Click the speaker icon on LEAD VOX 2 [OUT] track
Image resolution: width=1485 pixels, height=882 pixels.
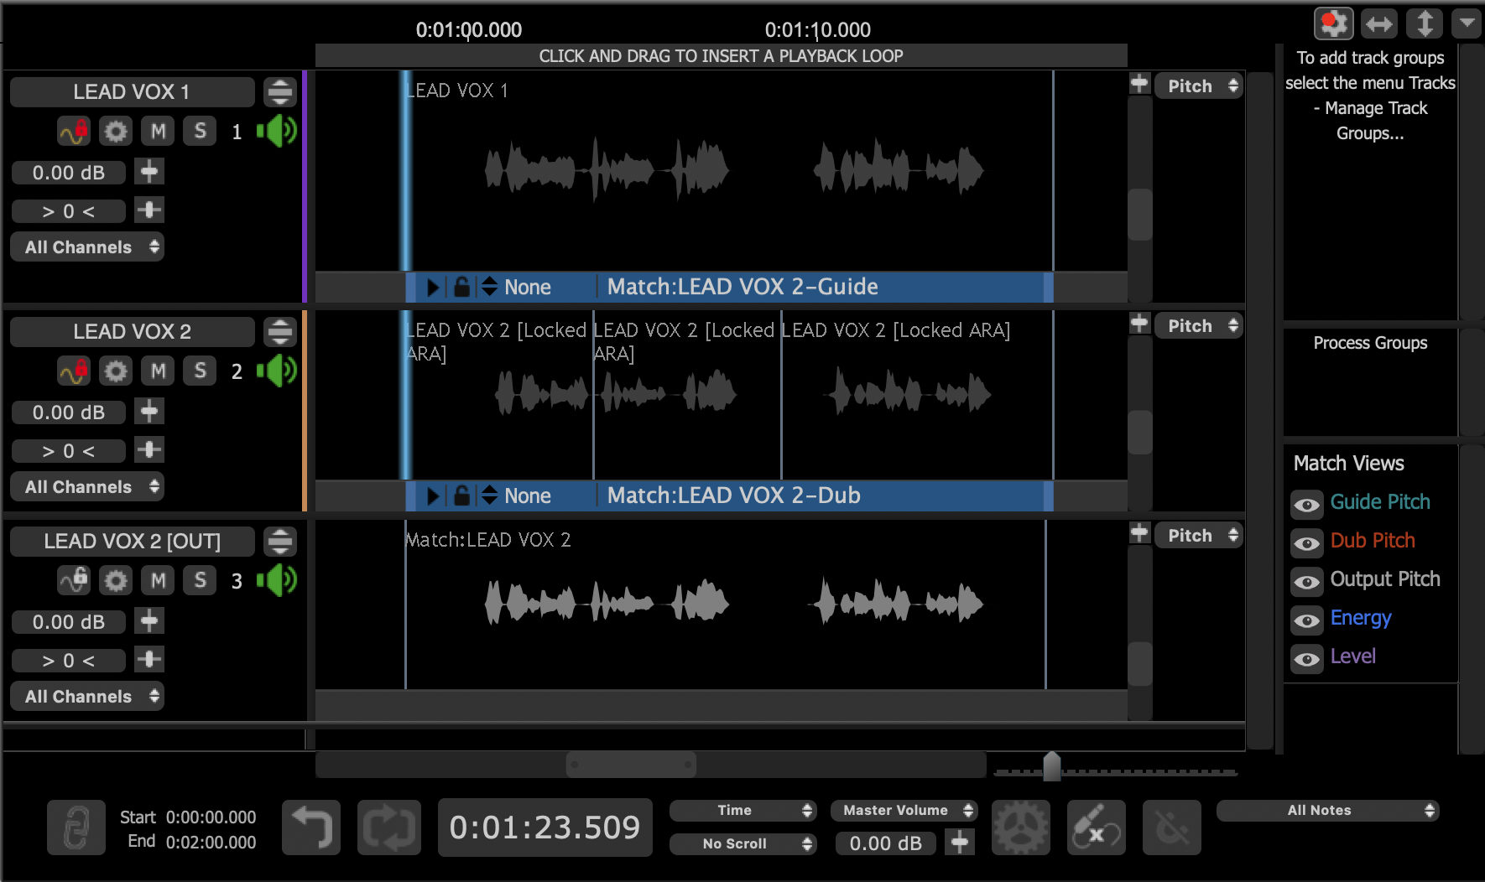[x=278, y=580]
